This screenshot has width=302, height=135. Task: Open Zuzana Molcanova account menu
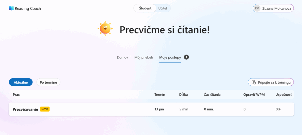point(273,8)
